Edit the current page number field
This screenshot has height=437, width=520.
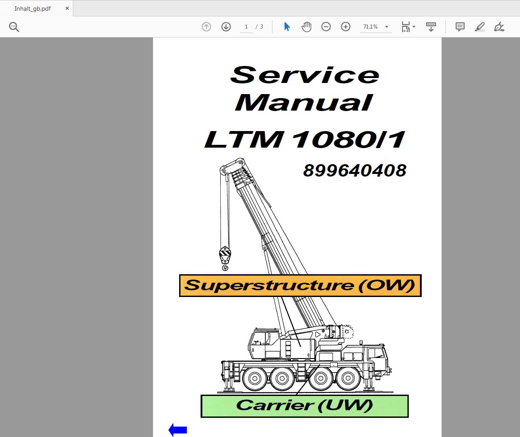246,27
